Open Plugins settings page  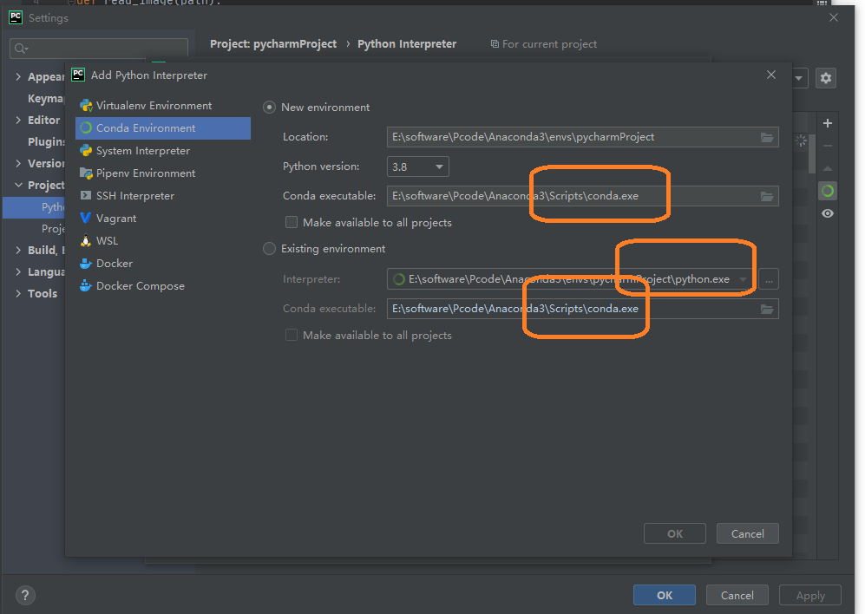(x=46, y=141)
